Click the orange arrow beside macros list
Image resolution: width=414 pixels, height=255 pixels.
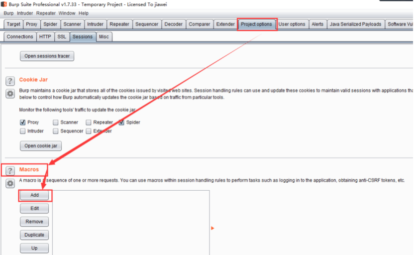tap(212, 228)
